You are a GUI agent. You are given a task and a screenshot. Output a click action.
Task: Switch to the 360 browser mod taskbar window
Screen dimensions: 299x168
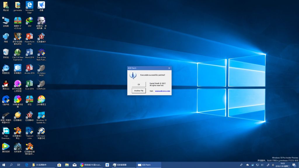point(91,165)
